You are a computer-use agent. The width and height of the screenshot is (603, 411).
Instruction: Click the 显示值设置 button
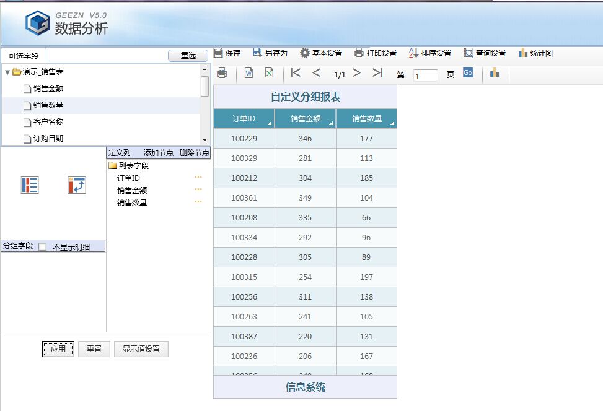point(141,348)
